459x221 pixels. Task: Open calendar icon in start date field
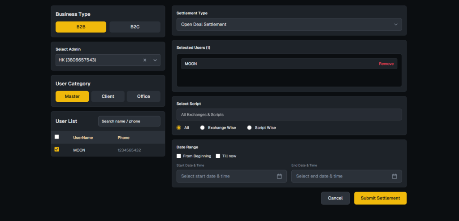(279, 176)
